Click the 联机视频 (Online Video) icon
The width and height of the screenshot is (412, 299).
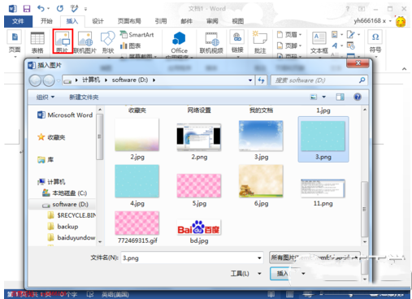211,42
